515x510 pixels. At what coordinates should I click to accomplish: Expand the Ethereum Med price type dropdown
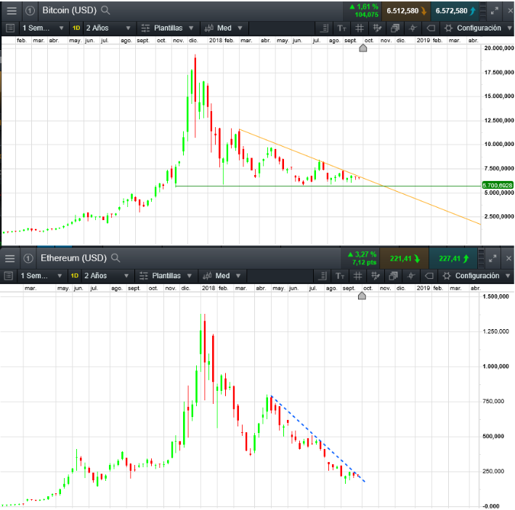(238, 276)
